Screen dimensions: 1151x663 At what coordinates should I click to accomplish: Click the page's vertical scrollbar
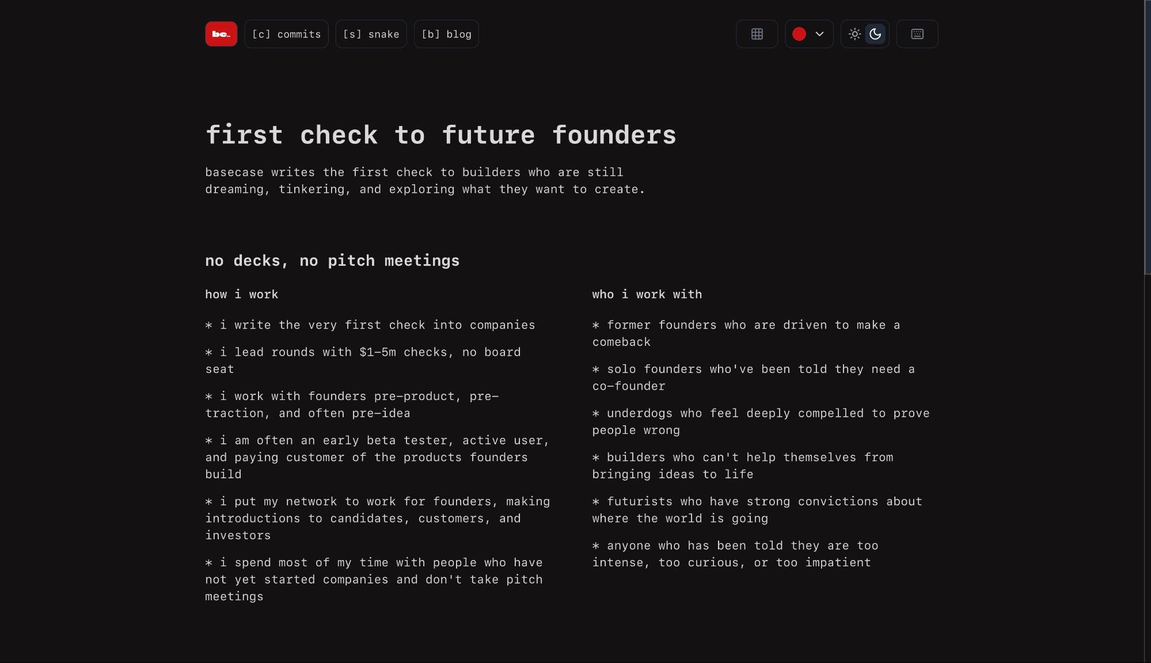tap(1147, 138)
